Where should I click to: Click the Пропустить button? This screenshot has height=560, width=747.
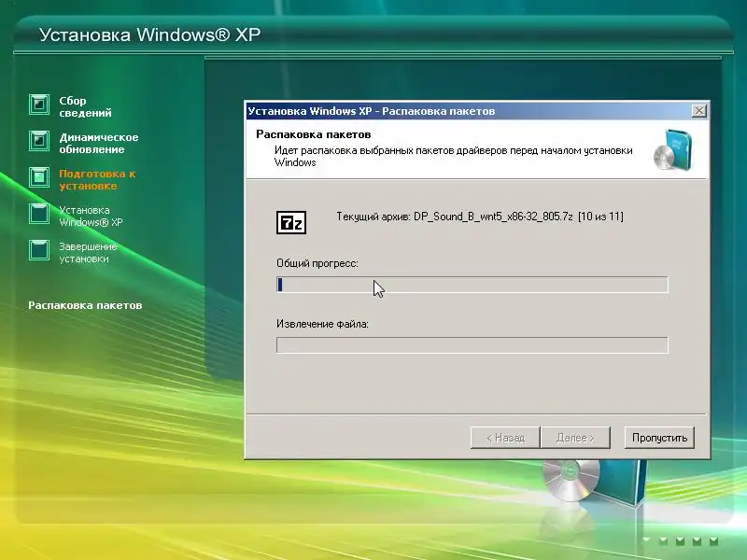(x=659, y=438)
